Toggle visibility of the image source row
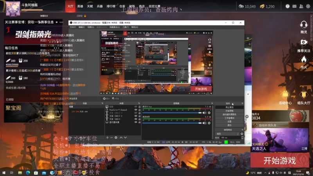 [136, 107]
